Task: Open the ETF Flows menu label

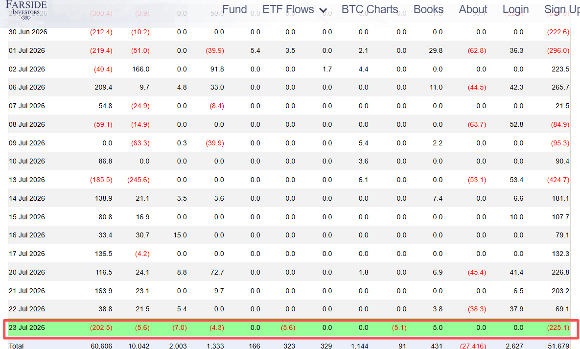Action: [x=288, y=9]
